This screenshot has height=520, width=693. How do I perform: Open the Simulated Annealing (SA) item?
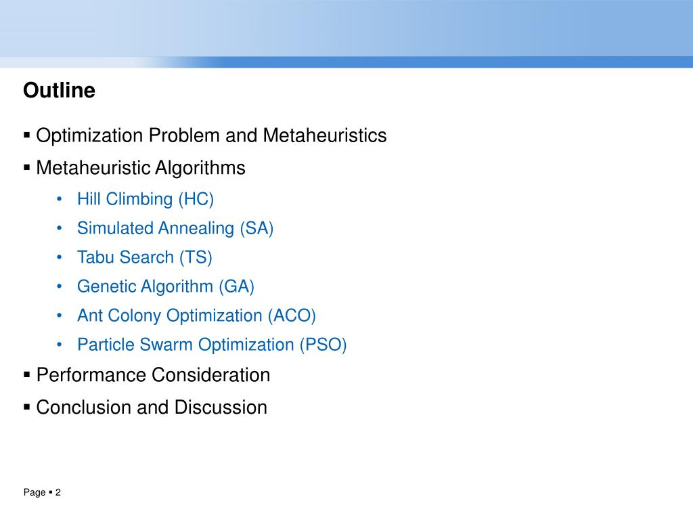(175, 229)
